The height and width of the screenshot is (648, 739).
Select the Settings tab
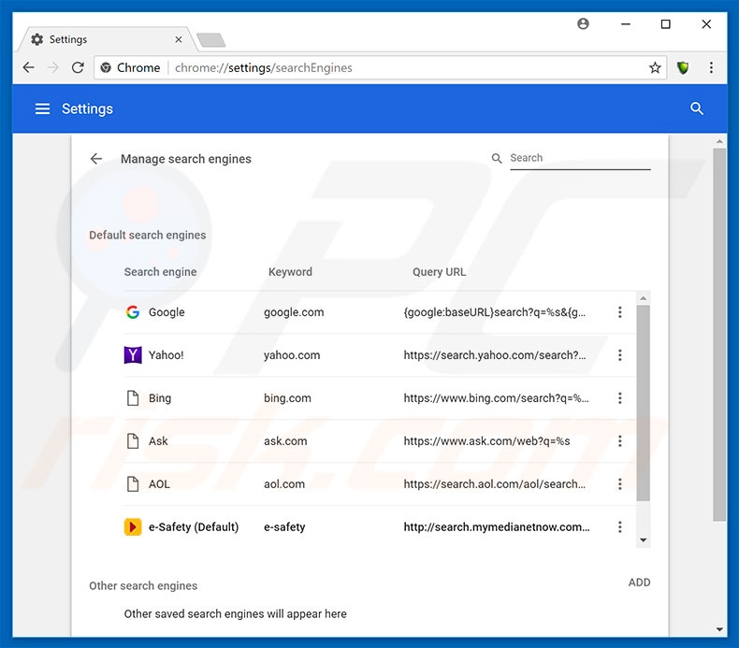tap(106, 39)
